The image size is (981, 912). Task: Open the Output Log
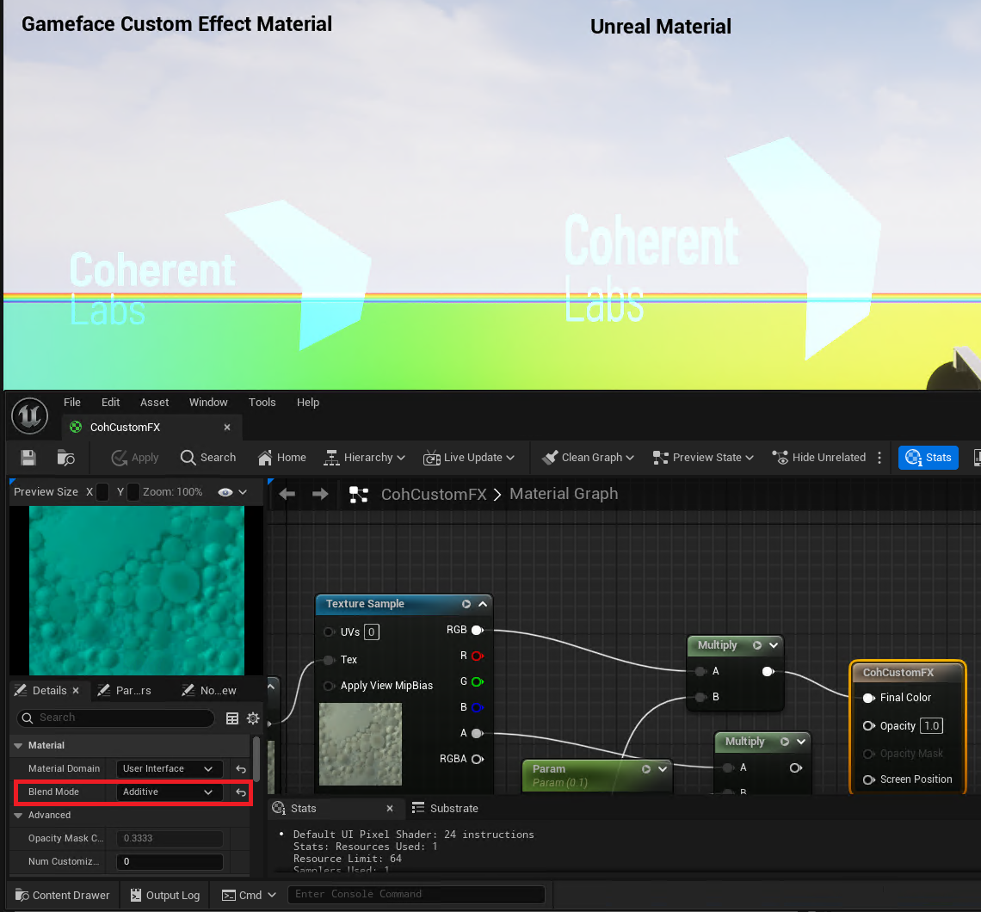pos(163,895)
